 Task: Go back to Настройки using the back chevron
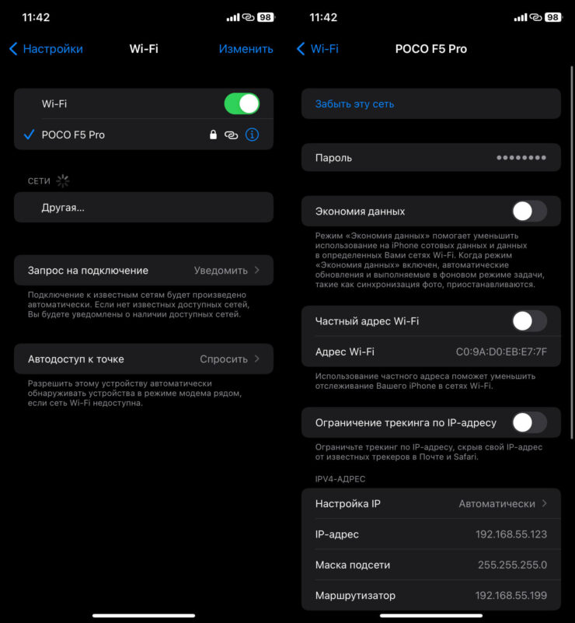coord(13,49)
